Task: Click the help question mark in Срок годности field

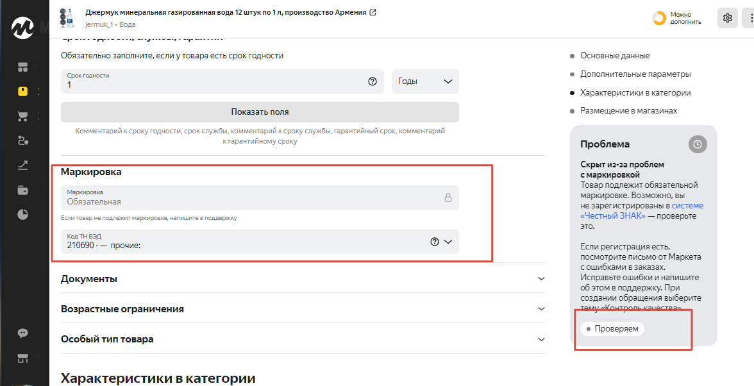Action: coord(372,81)
